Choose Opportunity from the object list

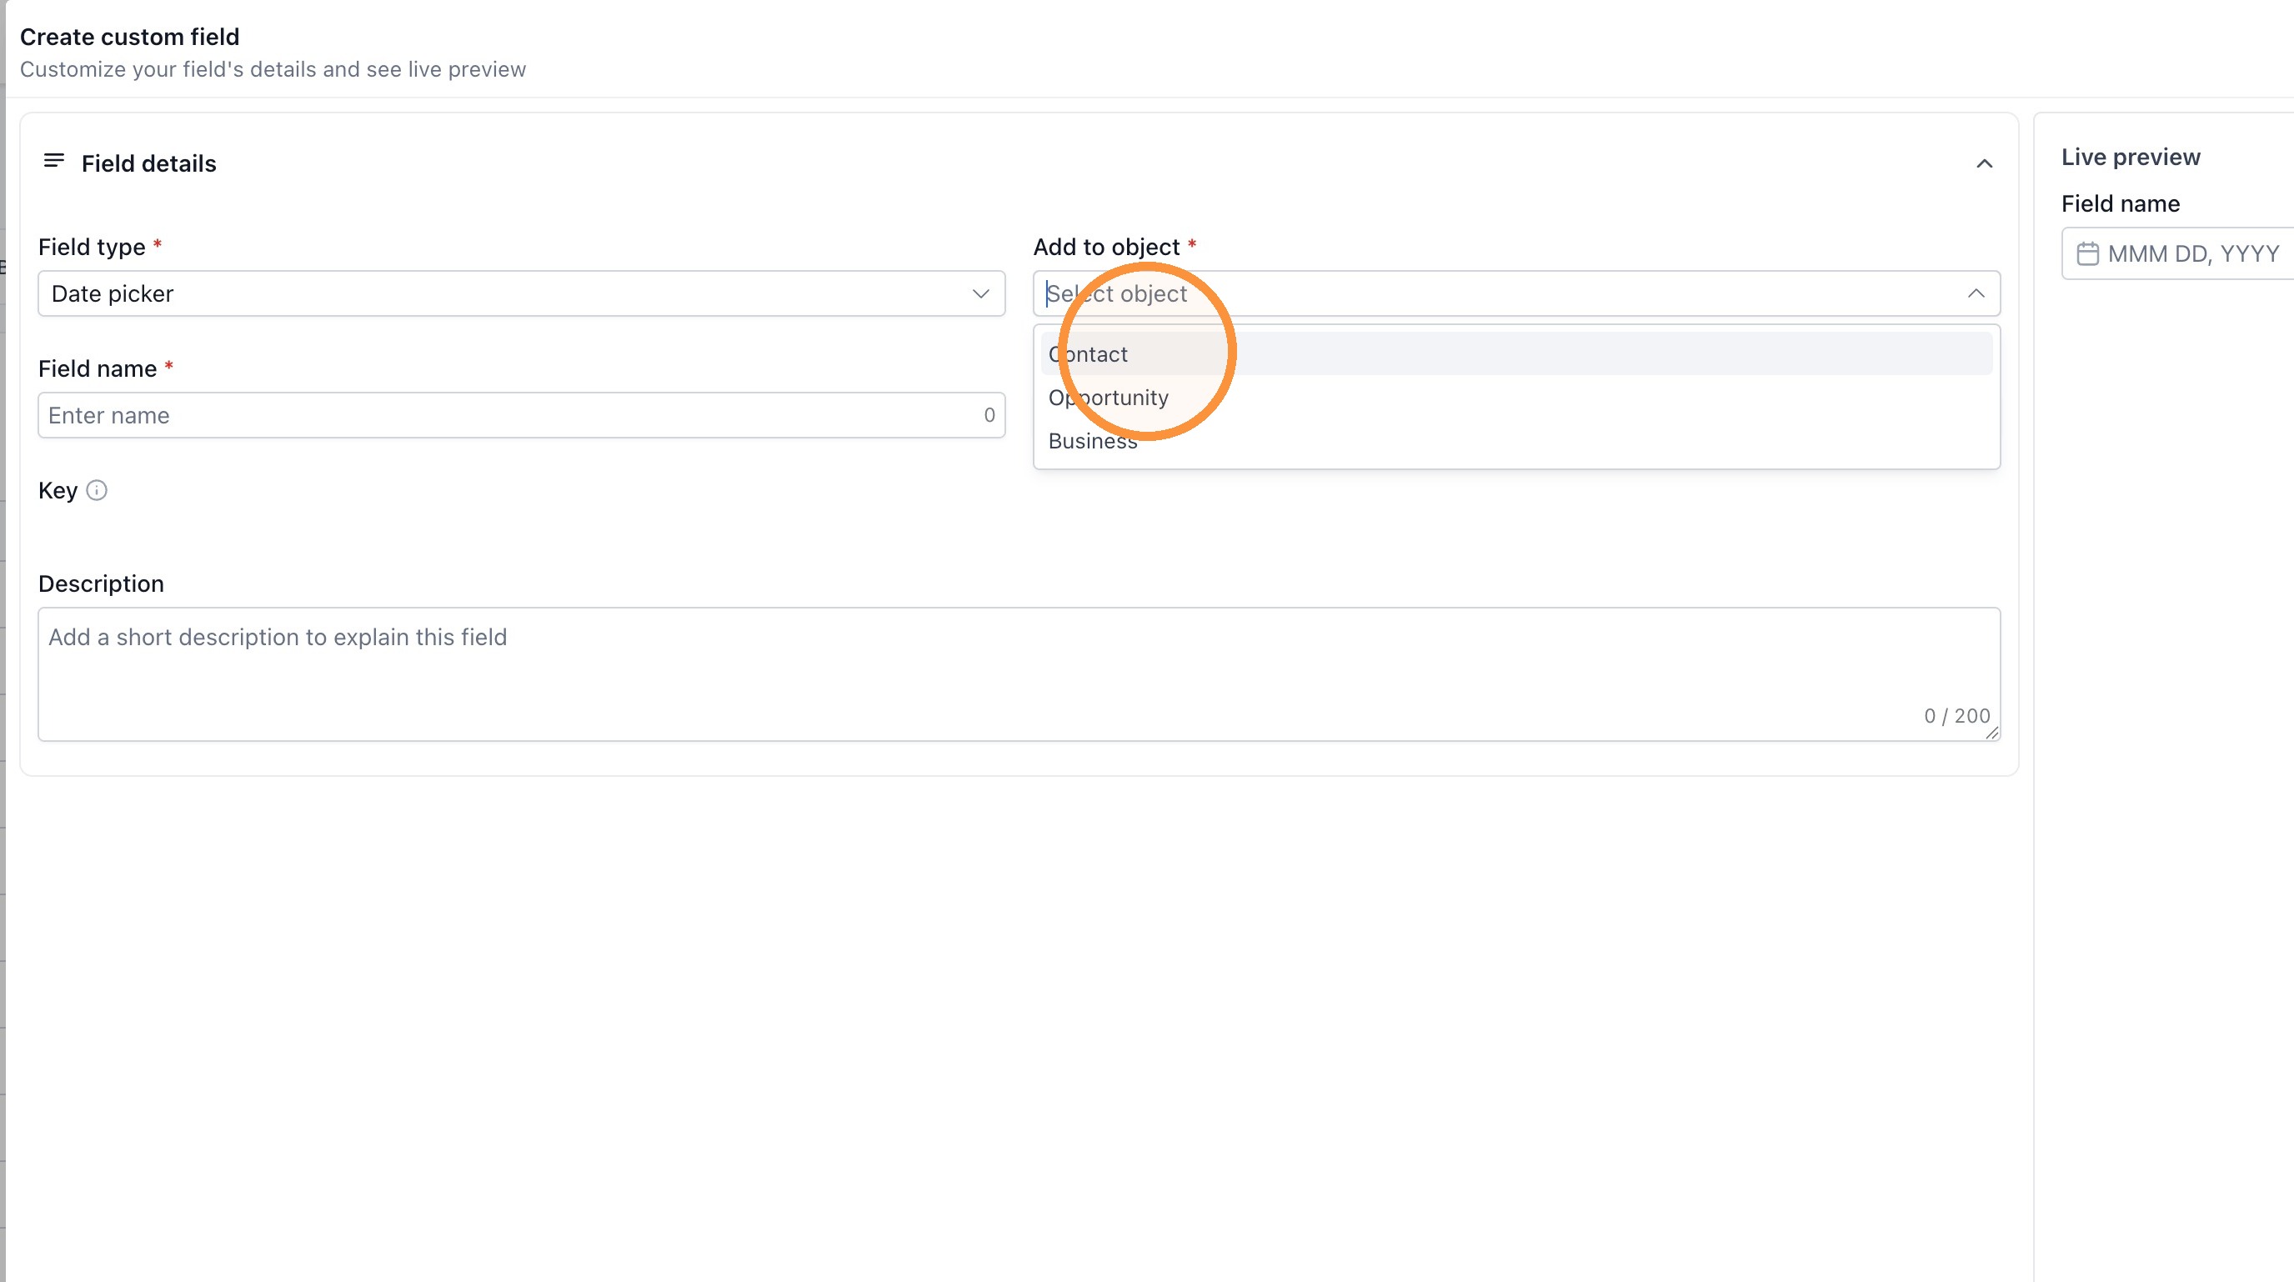click(x=1515, y=398)
